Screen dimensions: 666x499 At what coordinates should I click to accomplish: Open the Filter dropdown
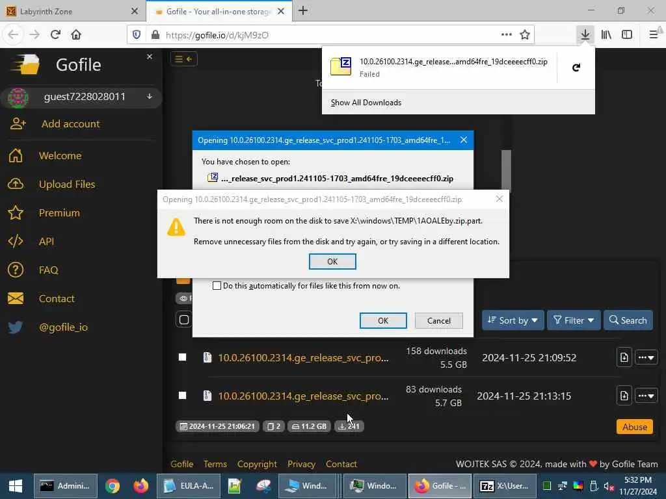tap(574, 320)
